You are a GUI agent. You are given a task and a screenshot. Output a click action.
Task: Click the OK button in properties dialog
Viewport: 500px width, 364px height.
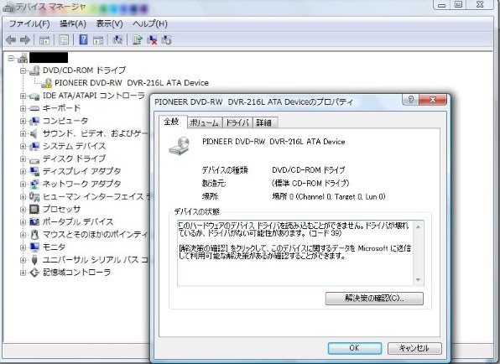pos(355,348)
